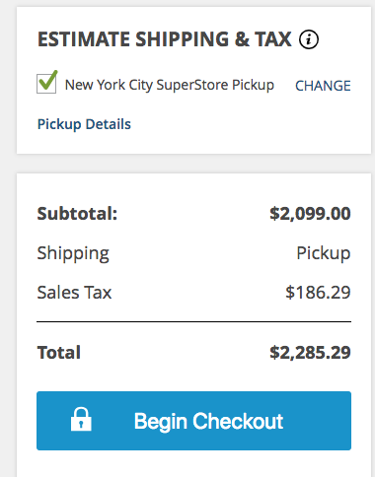Uncheck the New York City SuperStore Pickup checkbox
This screenshot has height=477, width=375.
[46, 84]
